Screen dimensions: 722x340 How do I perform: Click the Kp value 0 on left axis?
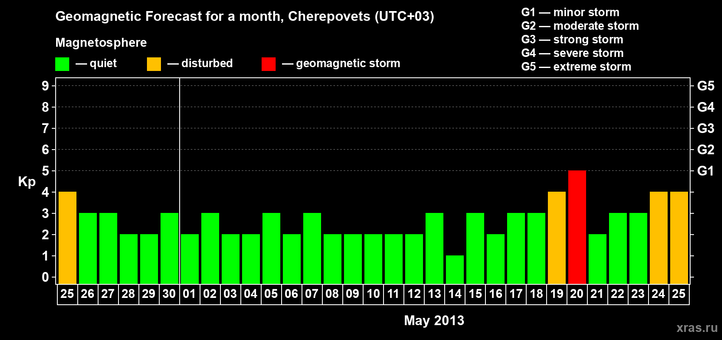[x=45, y=277]
